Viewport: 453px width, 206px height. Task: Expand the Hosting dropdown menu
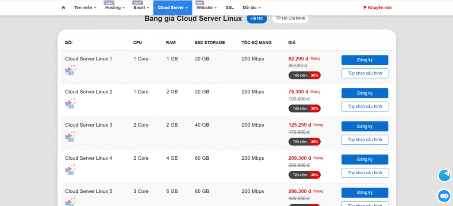tap(115, 7)
